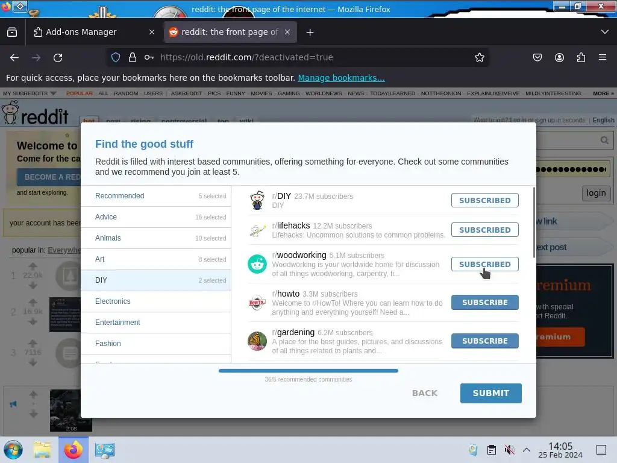Select the Electronics category
Screen dimensions: 617x463
[x=156, y=301]
